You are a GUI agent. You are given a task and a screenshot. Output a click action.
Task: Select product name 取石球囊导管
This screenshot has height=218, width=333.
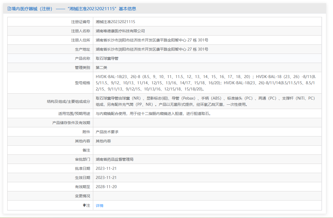107,58
